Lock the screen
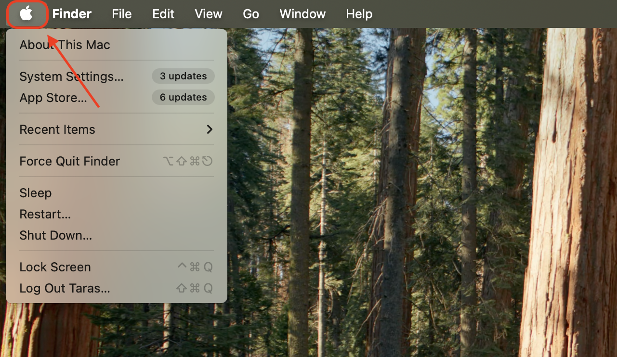This screenshot has width=617, height=357. (x=55, y=267)
